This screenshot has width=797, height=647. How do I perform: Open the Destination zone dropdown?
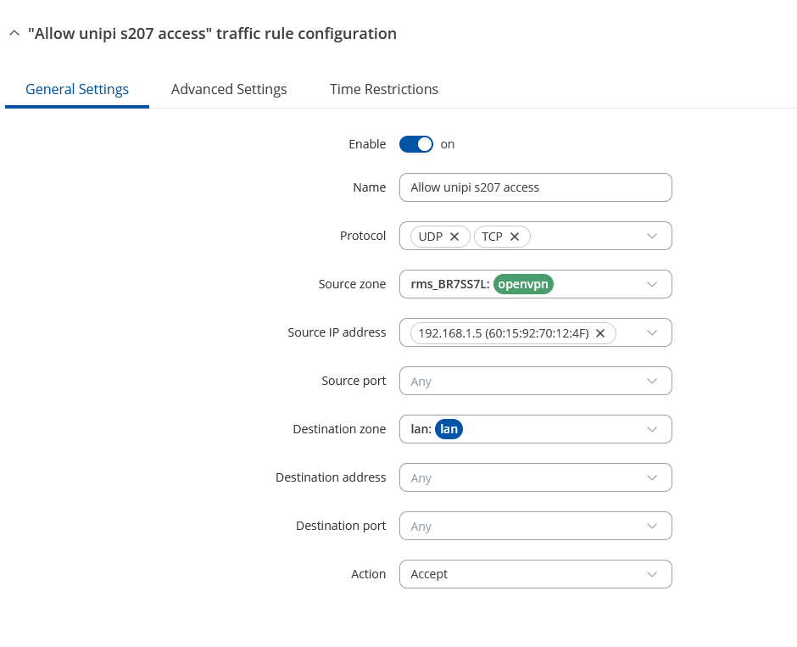(x=651, y=430)
